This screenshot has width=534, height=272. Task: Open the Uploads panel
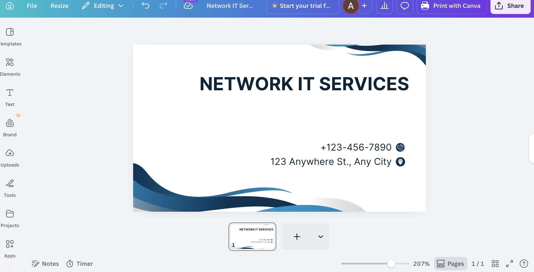coord(10,158)
